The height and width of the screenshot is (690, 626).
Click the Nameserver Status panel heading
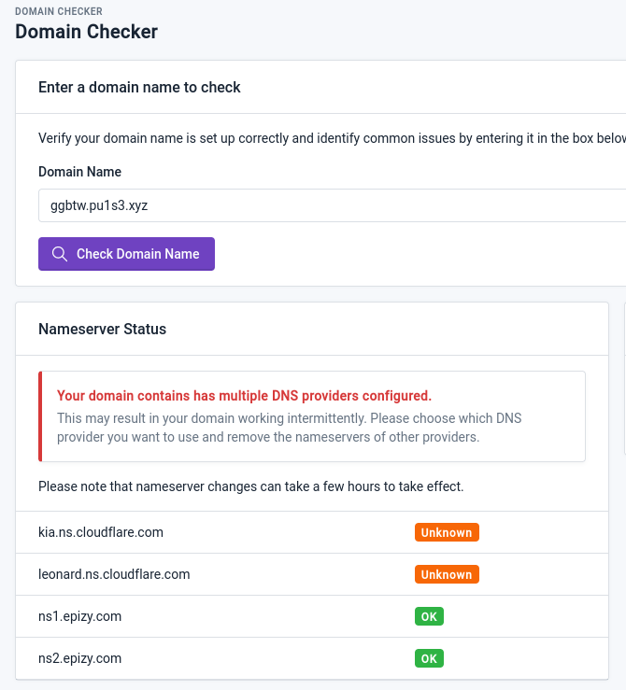(x=102, y=330)
